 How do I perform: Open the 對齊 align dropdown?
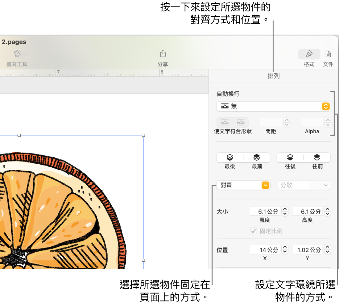point(243,185)
